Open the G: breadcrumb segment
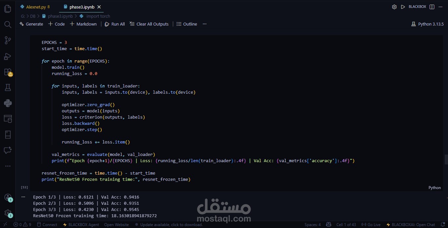Screen dimensions: 448x228 (23, 16)
